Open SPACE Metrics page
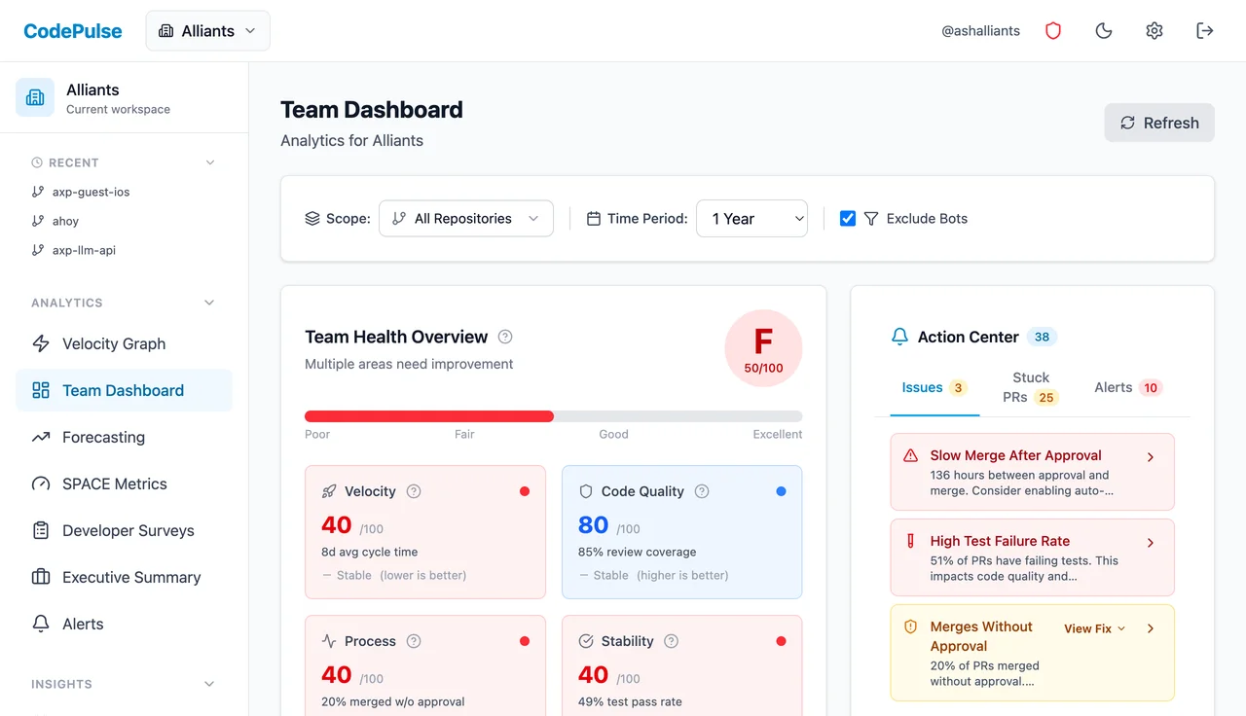Viewport: 1246px width, 716px height. 125,483
